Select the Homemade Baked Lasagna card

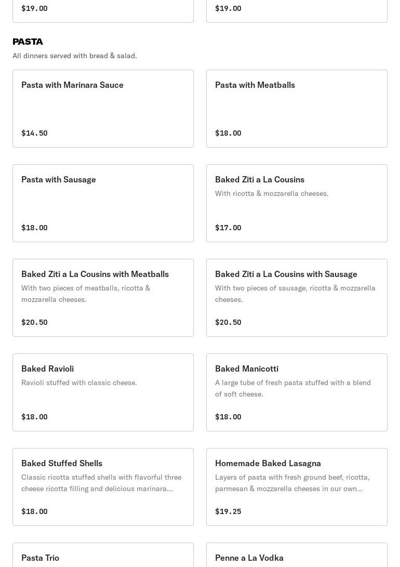click(297, 486)
